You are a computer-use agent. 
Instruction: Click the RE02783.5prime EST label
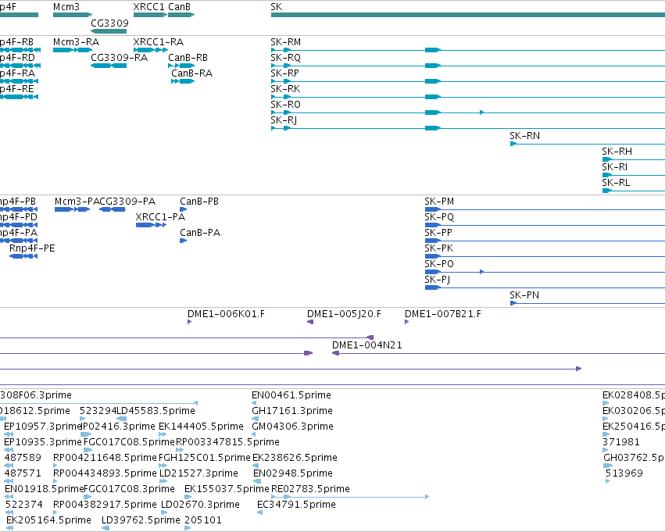click(x=310, y=489)
